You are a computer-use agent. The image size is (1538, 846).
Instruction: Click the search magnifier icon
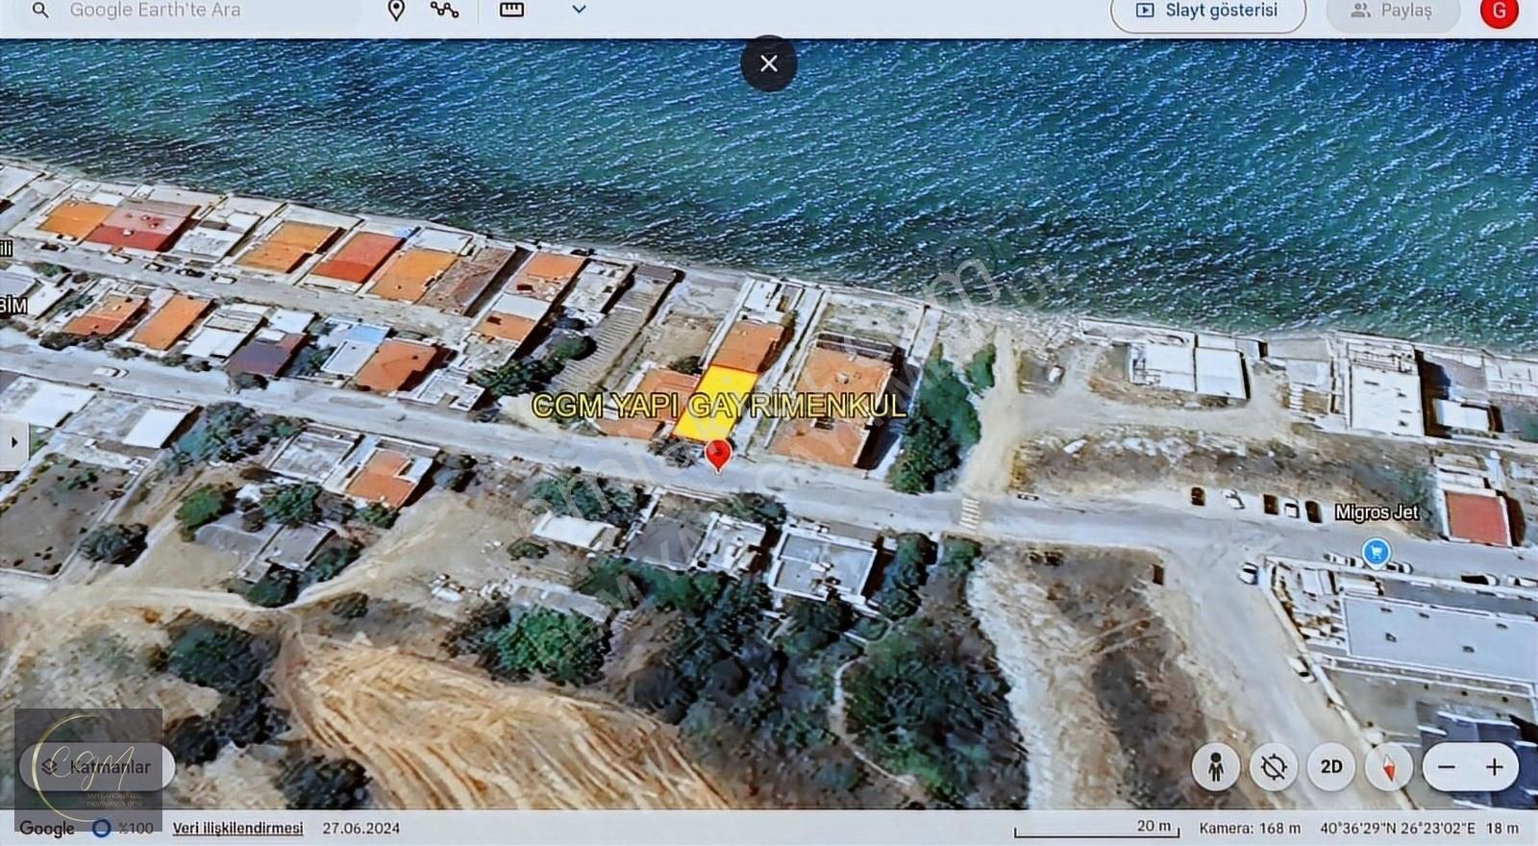tap(40, 11)
